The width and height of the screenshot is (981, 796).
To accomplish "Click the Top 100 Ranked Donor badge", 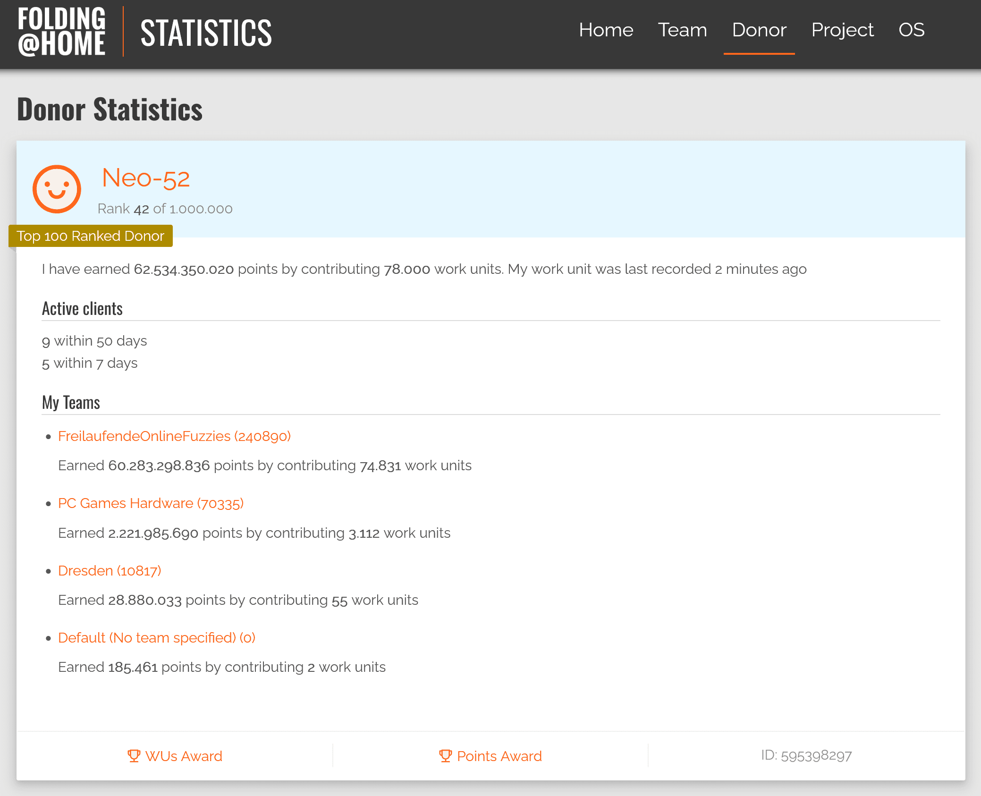I will point(90,236).
